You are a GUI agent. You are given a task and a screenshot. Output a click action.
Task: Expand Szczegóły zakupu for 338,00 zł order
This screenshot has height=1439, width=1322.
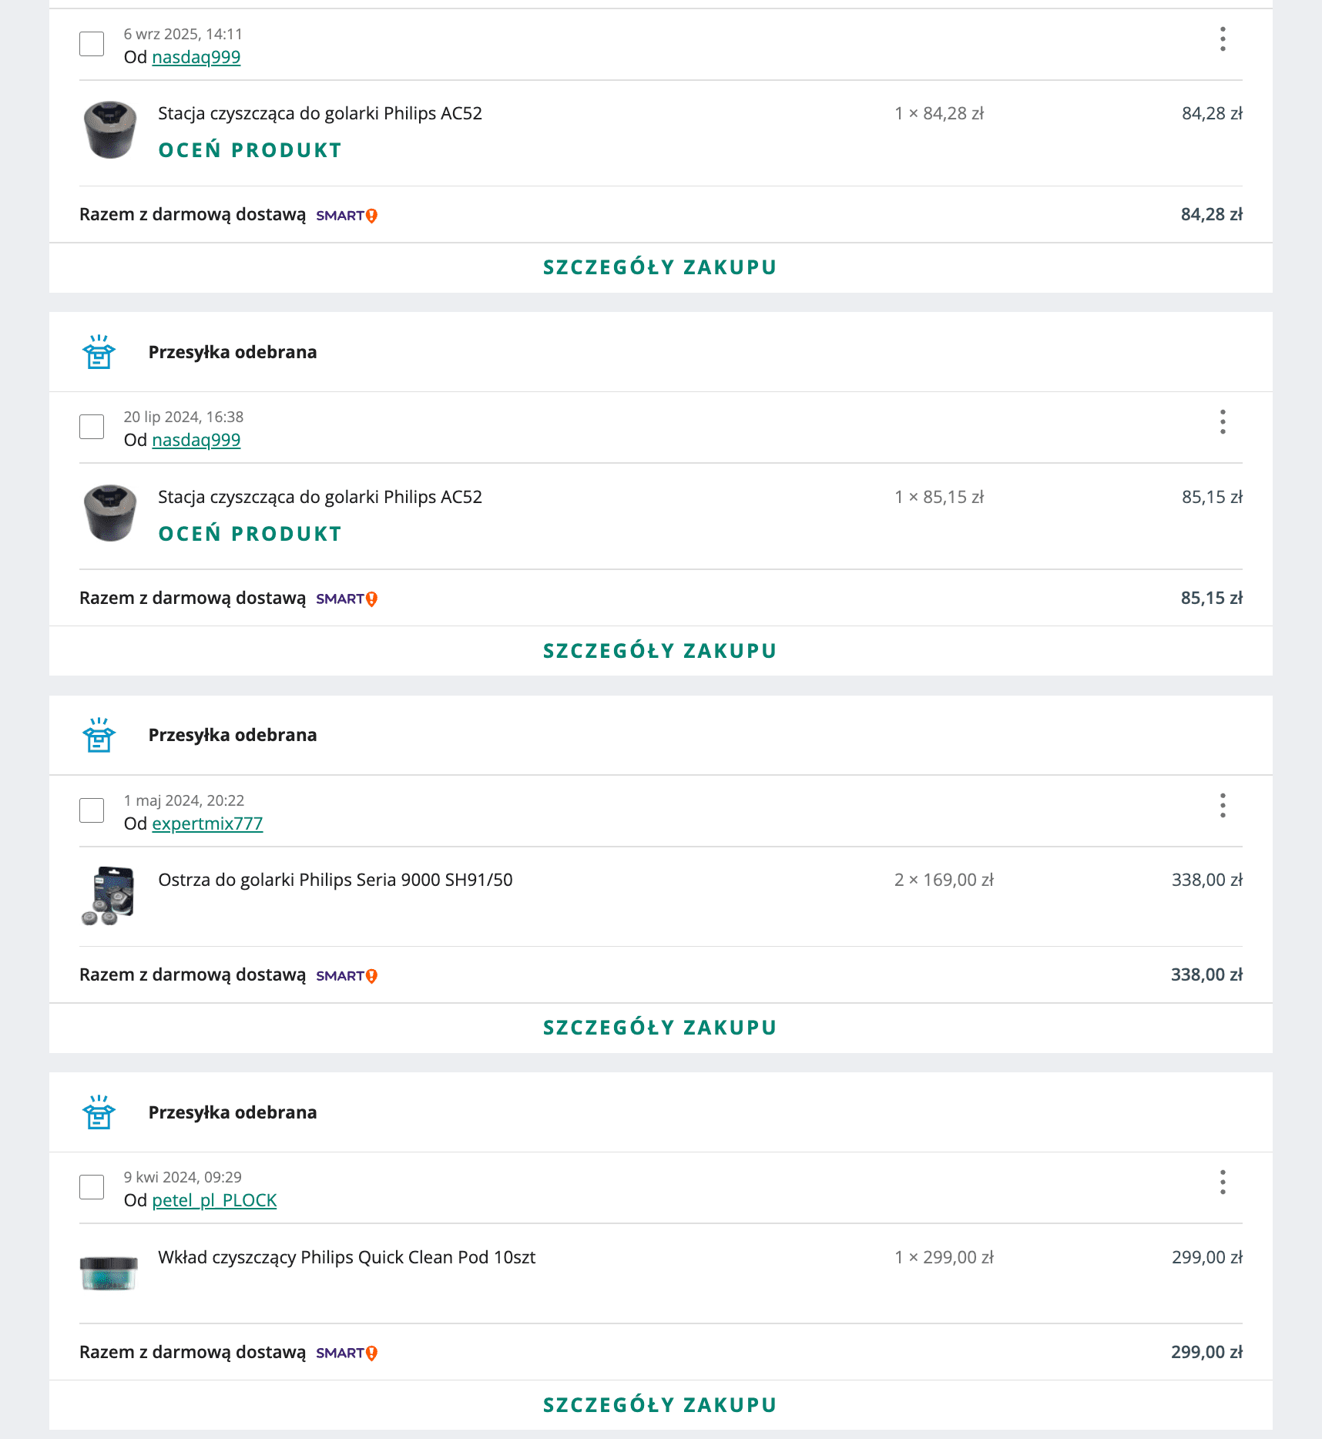pos(660,1028)
